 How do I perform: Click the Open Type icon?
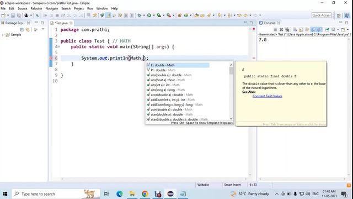(196, 15)
